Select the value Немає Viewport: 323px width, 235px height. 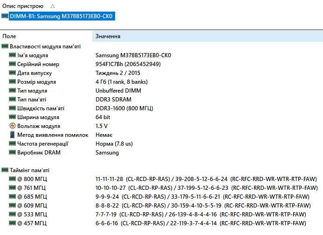[104, 135]
